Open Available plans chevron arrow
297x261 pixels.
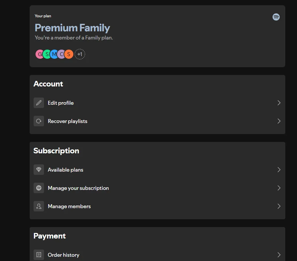[x=279, y=170]
